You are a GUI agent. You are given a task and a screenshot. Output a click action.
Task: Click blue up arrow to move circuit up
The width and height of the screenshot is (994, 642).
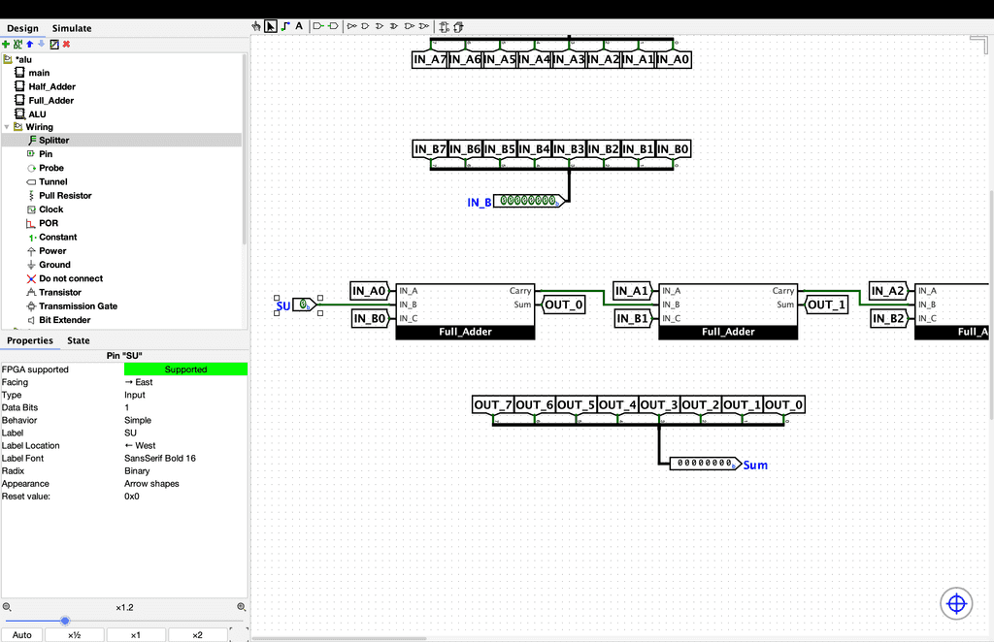[x=29, y=44]
